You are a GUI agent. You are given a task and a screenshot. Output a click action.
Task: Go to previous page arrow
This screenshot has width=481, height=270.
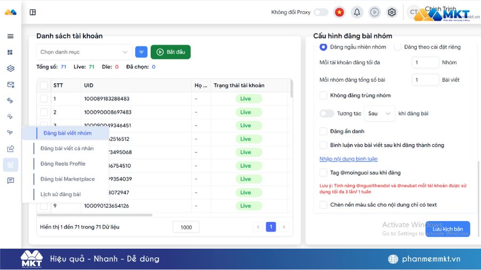[258, 227]
